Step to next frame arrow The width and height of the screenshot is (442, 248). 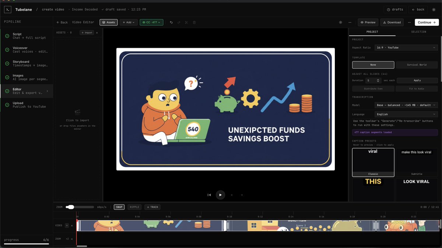[x=242, y=195]
